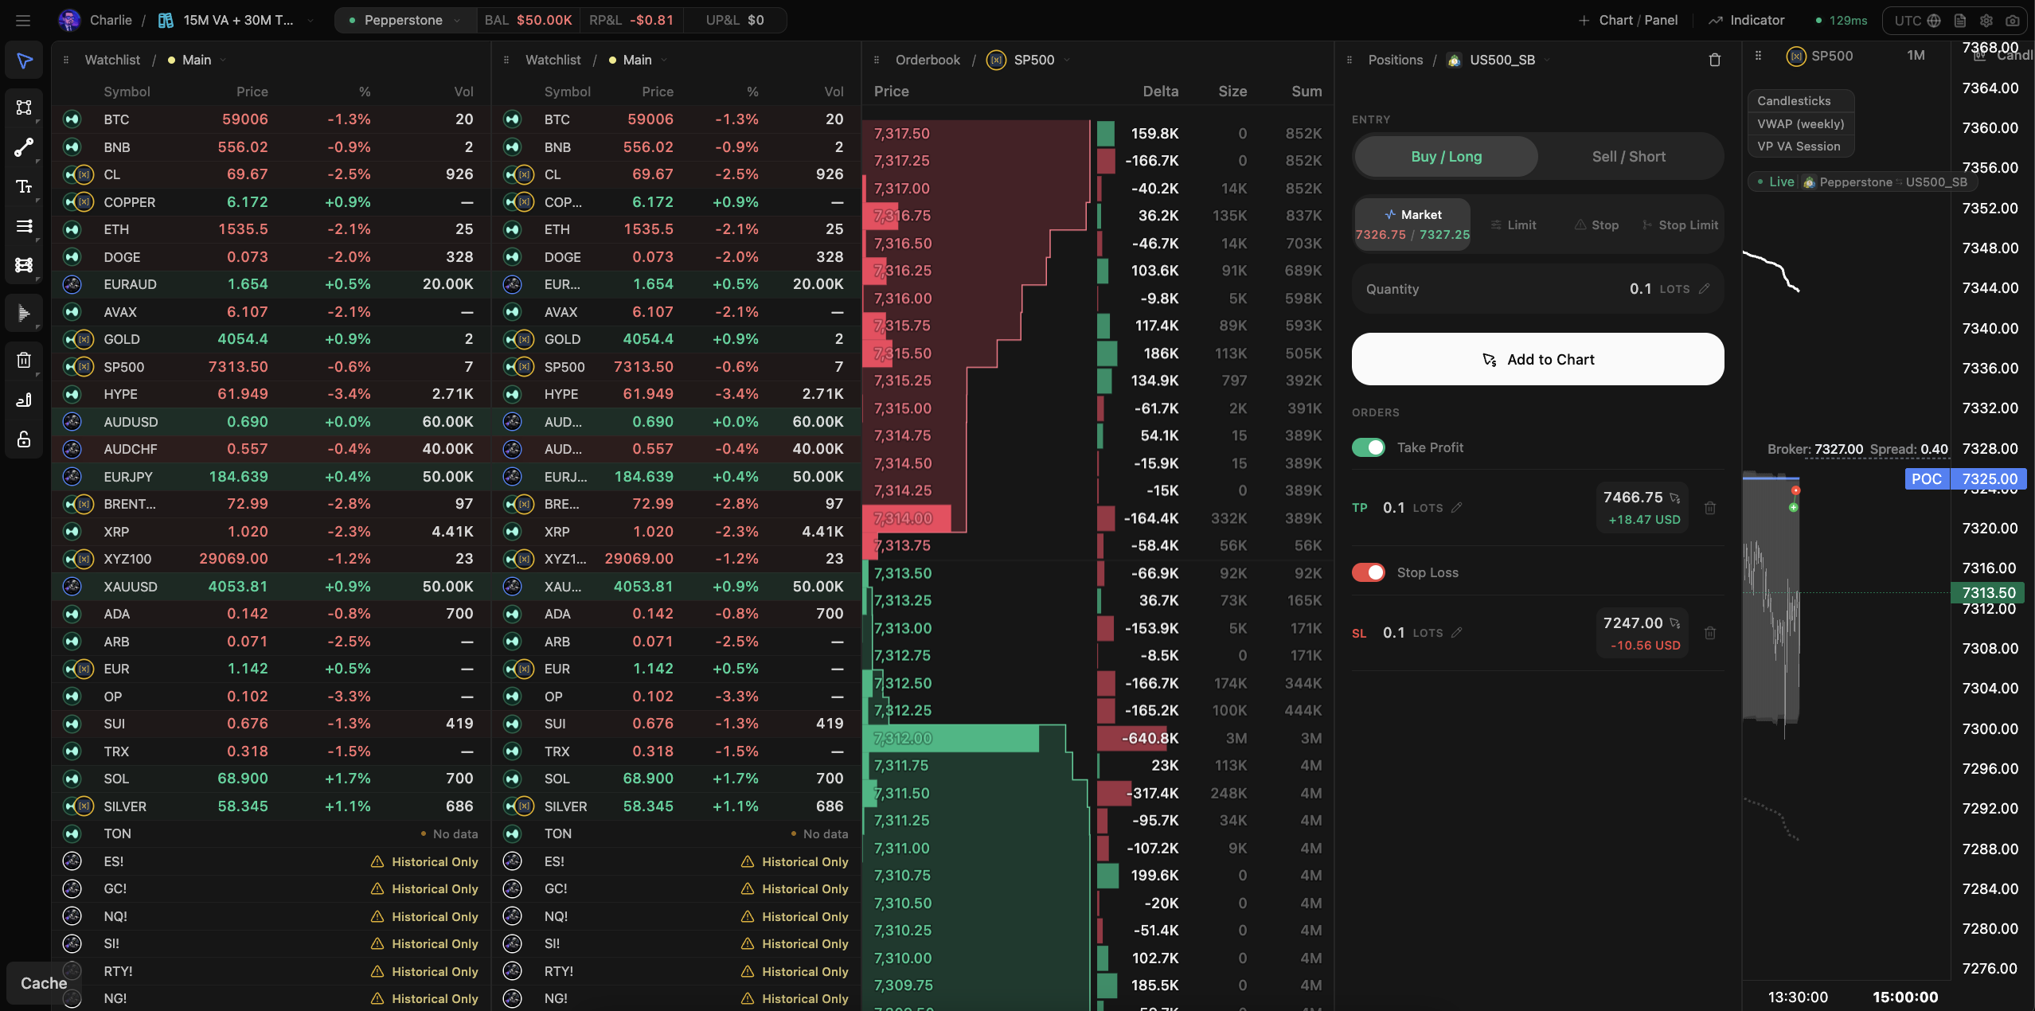Select the text annotation tool

(24, 186)
